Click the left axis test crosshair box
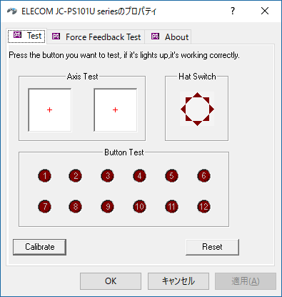The image size is (282, 297). tap(50, 110)
